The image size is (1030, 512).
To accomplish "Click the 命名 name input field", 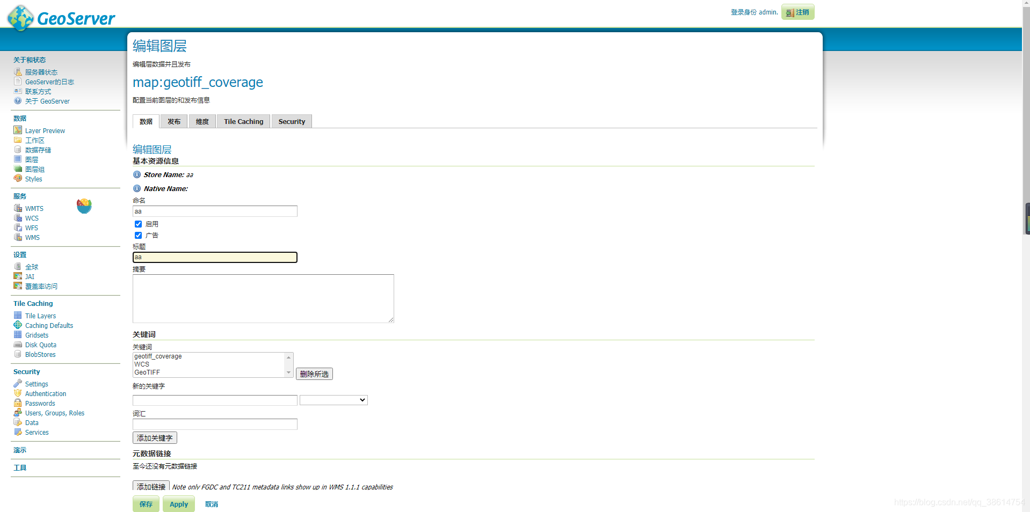I will tap(215, 211).
